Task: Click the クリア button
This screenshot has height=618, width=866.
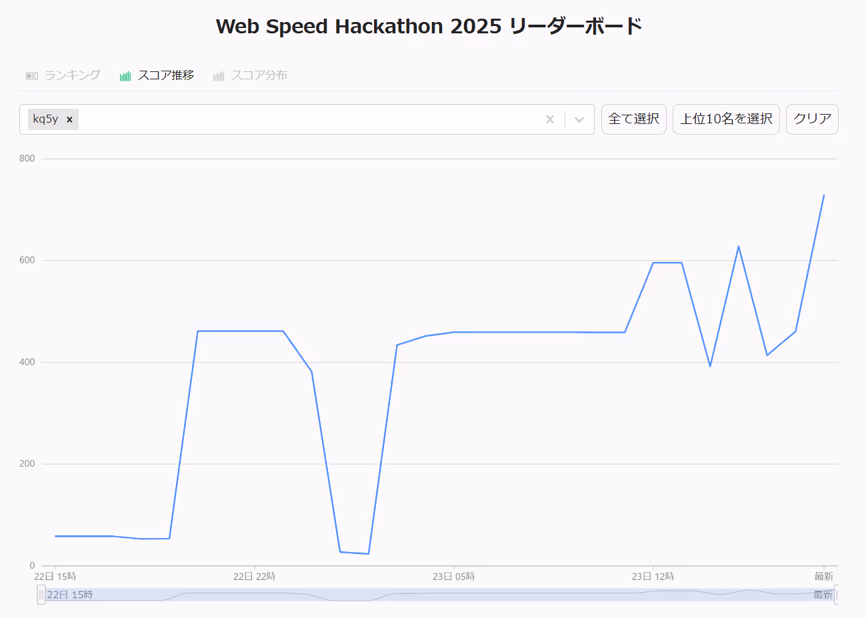Action: 812,119
